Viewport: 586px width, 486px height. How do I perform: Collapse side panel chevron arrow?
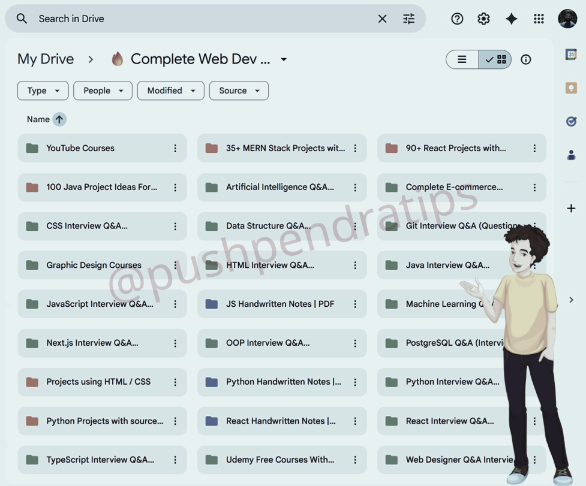571,300
